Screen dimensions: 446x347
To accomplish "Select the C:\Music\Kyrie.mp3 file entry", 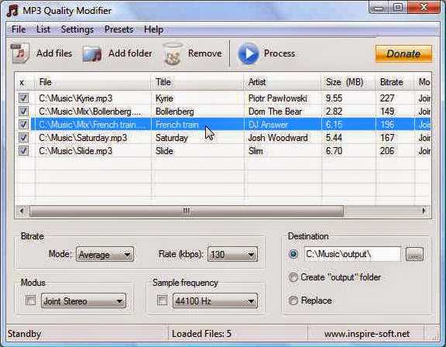I will 76,98.
